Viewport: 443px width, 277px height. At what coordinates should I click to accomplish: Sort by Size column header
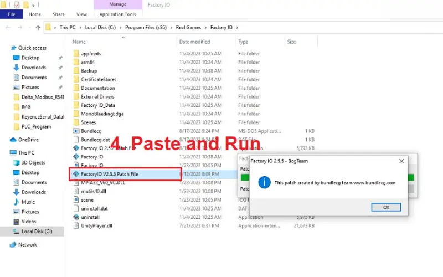pos(291,42)
